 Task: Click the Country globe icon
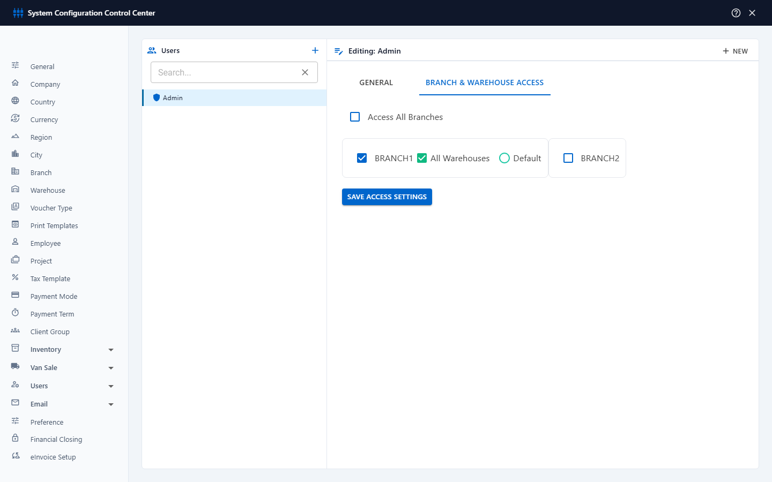[16, 101]
